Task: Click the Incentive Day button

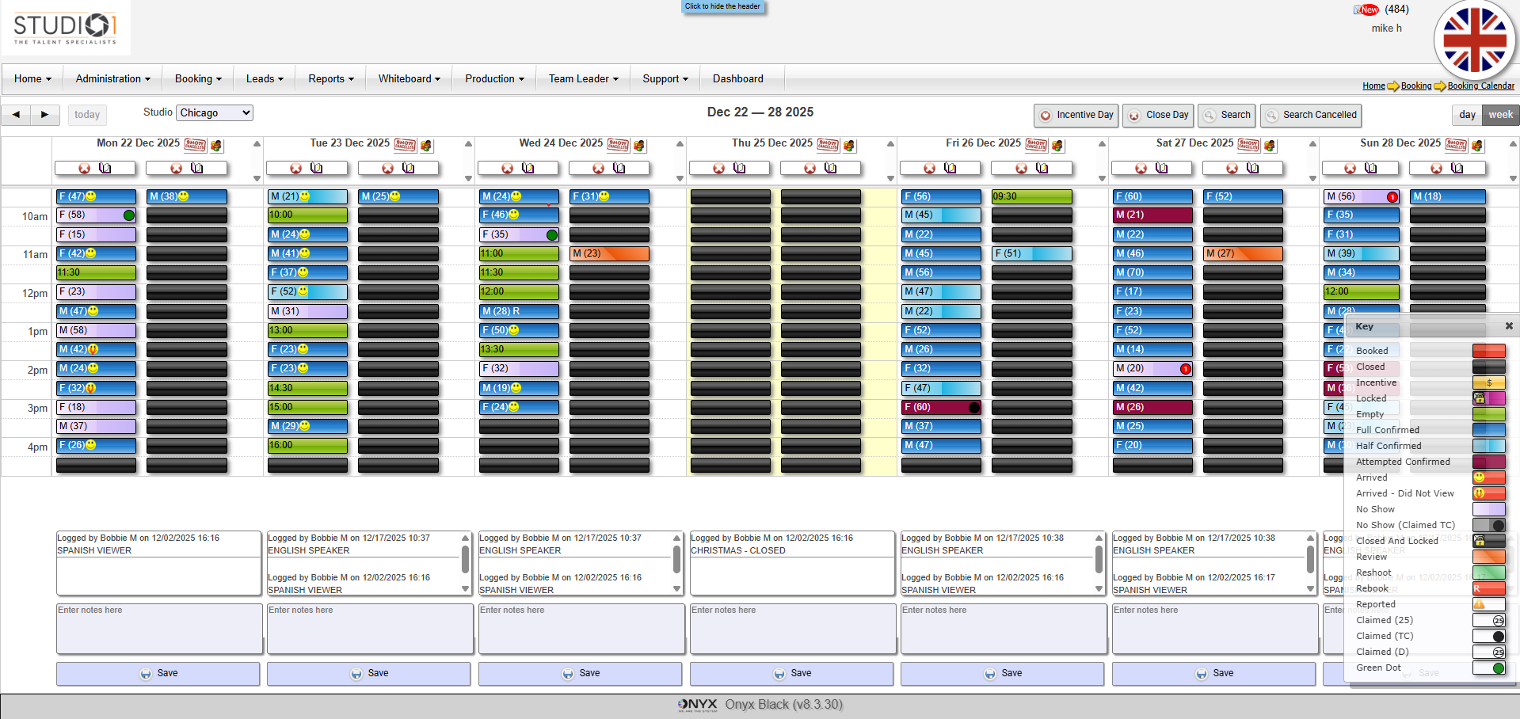Action: 1076,116
